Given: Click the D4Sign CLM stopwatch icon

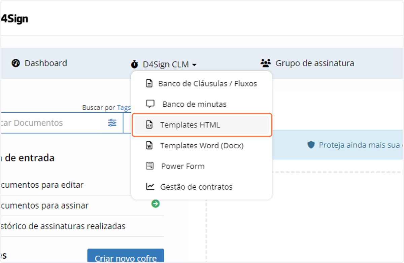Looking at the screenshot, I should [x=134, y=64].
